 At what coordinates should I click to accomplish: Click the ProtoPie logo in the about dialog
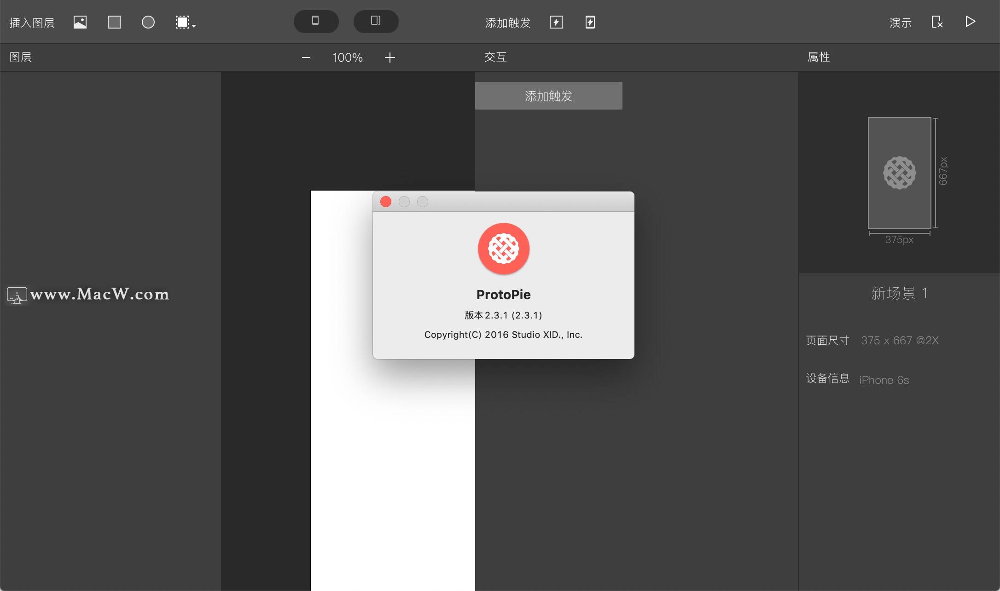coord(504,249)
